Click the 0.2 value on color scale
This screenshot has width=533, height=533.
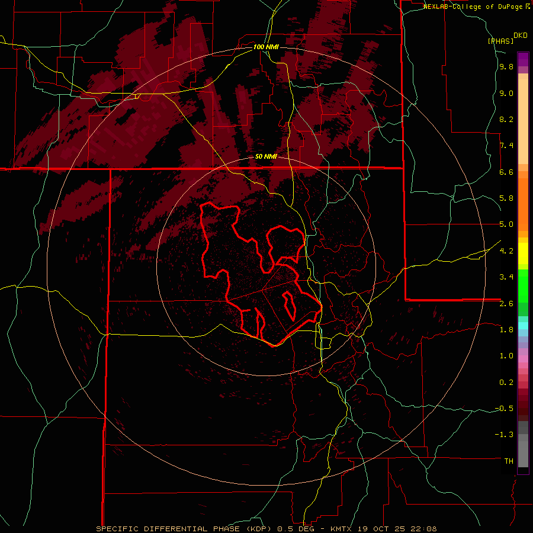point(506,383)
